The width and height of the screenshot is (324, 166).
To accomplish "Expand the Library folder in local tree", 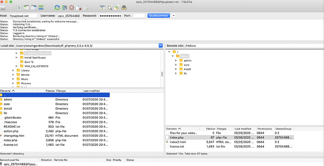I will 13,70.
